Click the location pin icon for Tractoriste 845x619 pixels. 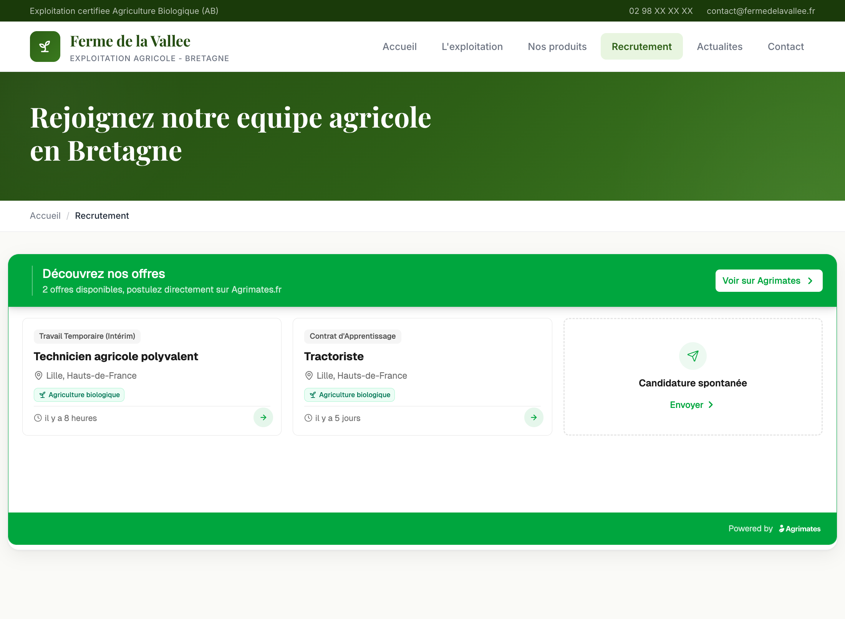[310, 376]
